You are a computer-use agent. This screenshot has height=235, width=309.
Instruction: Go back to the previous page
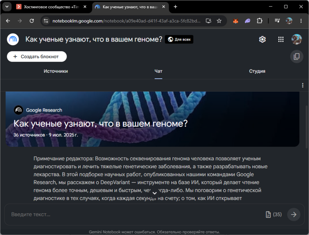click(x=8, y=21)
